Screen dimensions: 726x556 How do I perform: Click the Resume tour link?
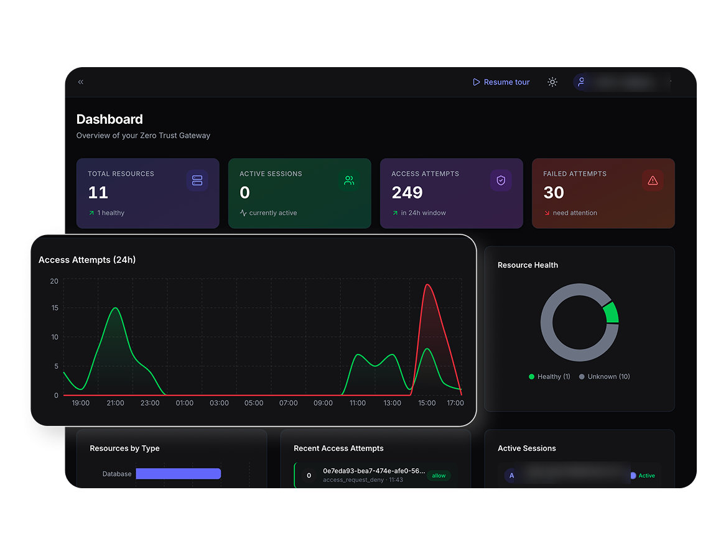(501, 82)
